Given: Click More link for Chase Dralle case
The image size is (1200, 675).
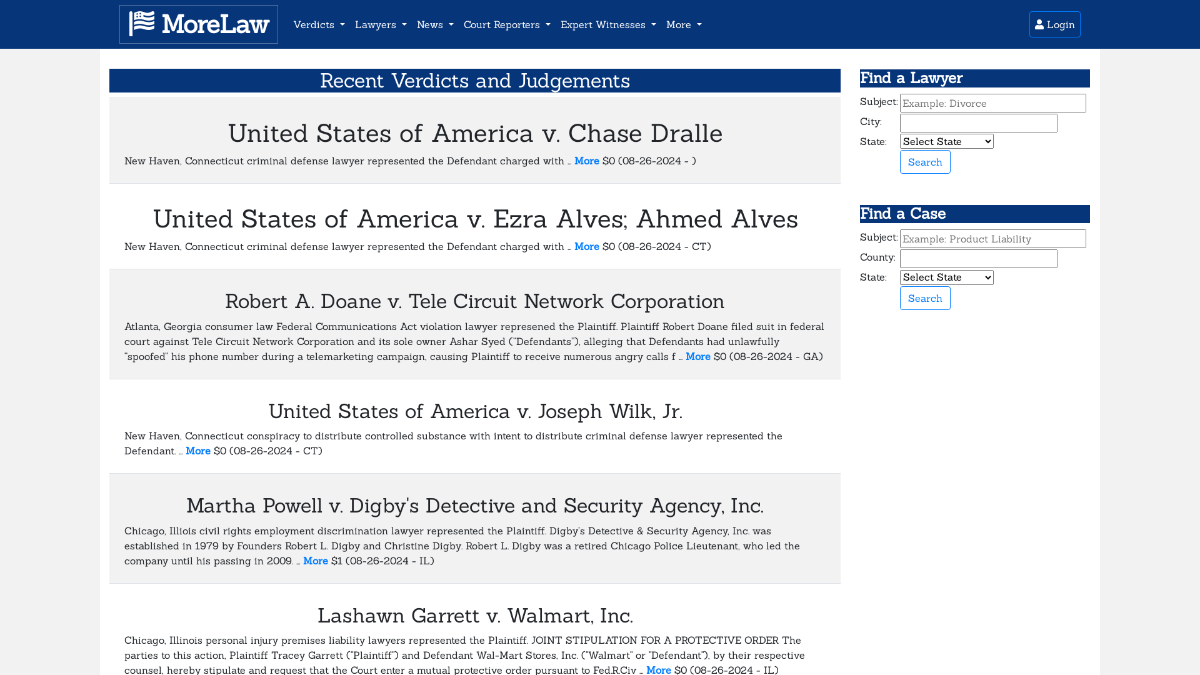Looking at the screenshot, I should 587,161.
